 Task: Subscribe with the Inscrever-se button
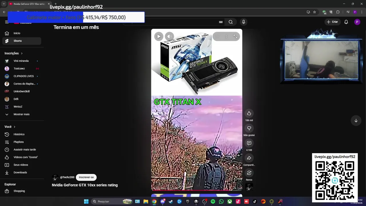click(x=86, y=177)
